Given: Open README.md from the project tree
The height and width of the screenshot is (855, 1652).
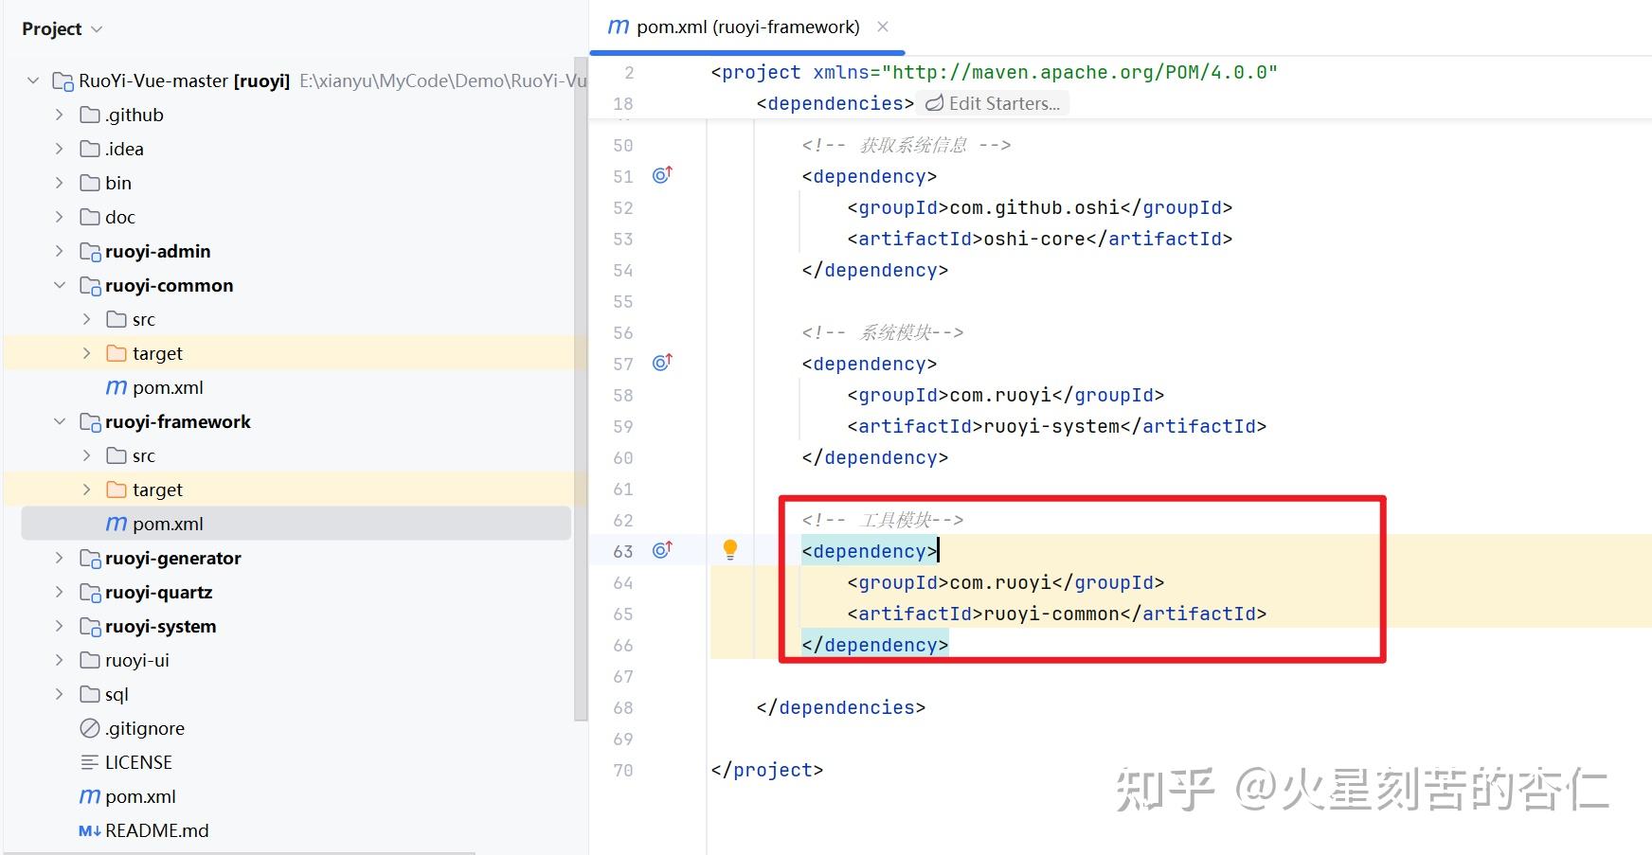Looking at the screenshot, I should tap(144, 830).
